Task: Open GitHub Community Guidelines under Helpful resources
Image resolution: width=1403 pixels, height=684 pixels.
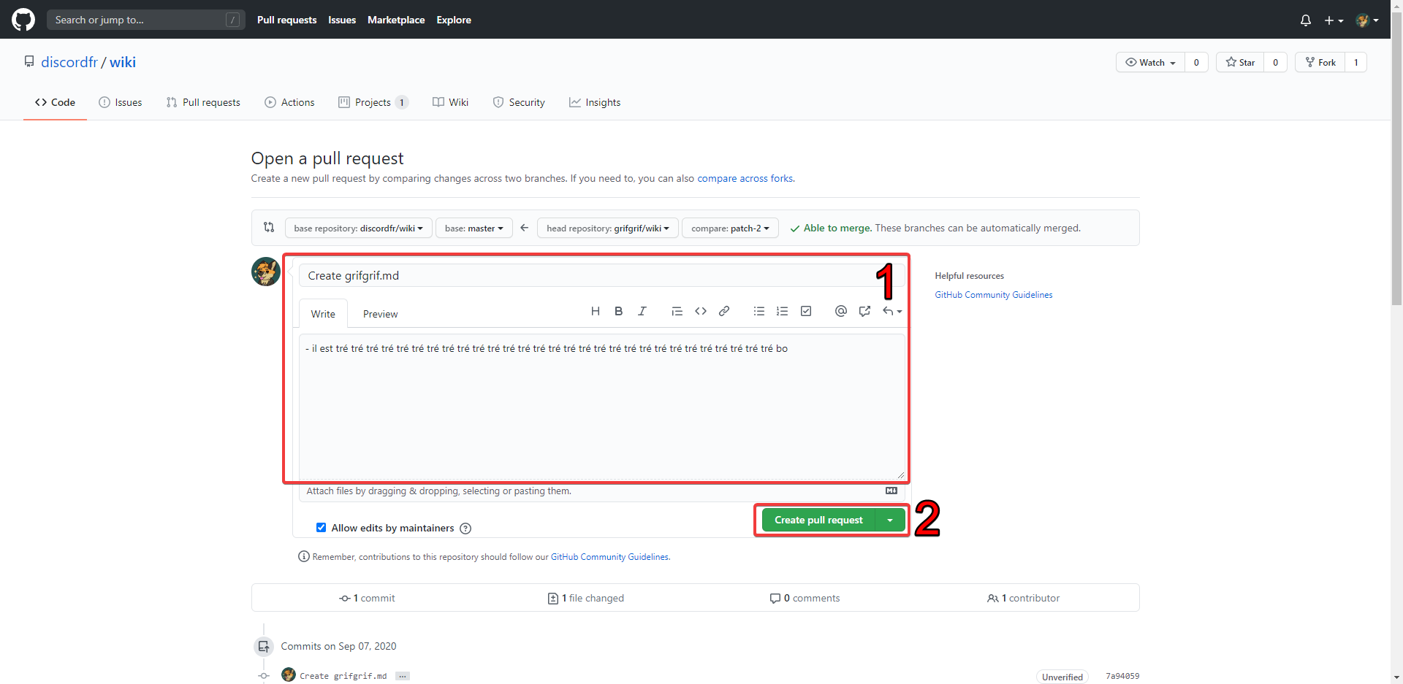Action: [994, 295]
